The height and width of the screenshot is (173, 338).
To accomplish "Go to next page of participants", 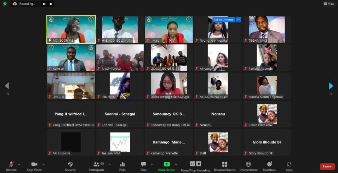I will (331, 86).
